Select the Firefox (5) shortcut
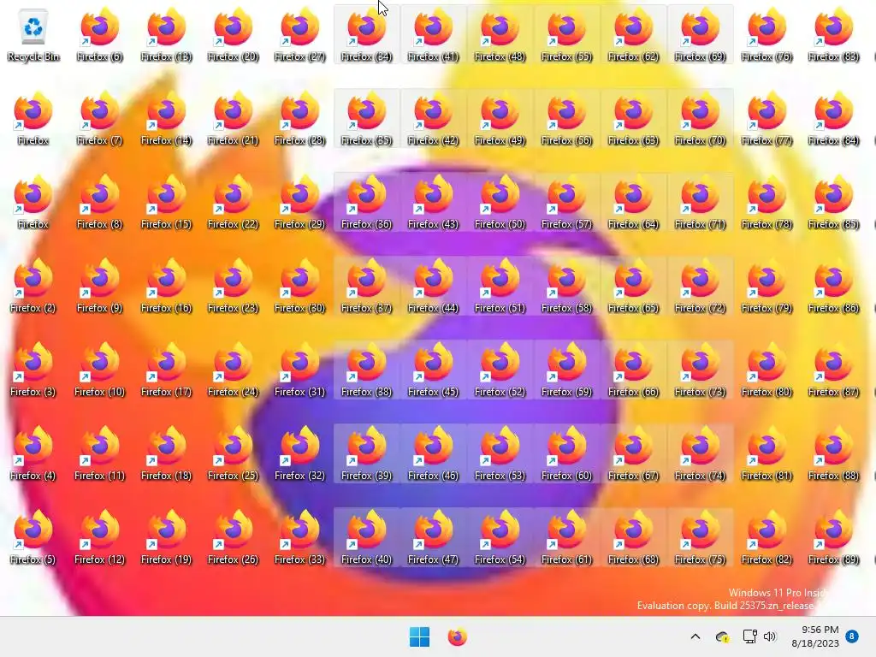The width and height of the screenshot is (876, 657). point(33,537)
